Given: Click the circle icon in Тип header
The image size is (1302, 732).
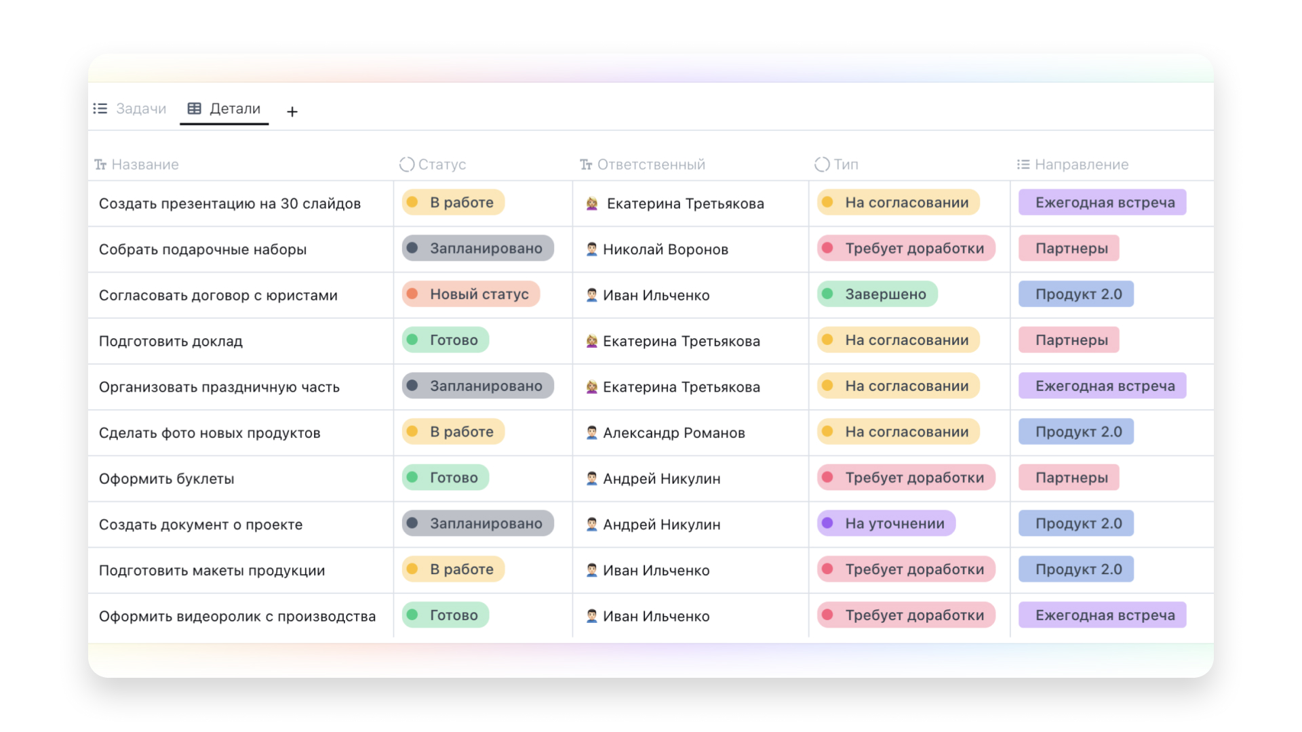Looking at the screenshot, I should pos(822,164).
